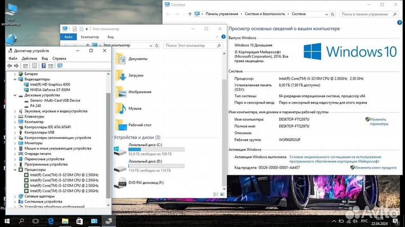
Task: Select P4-240 disk device
Action: 33,106
